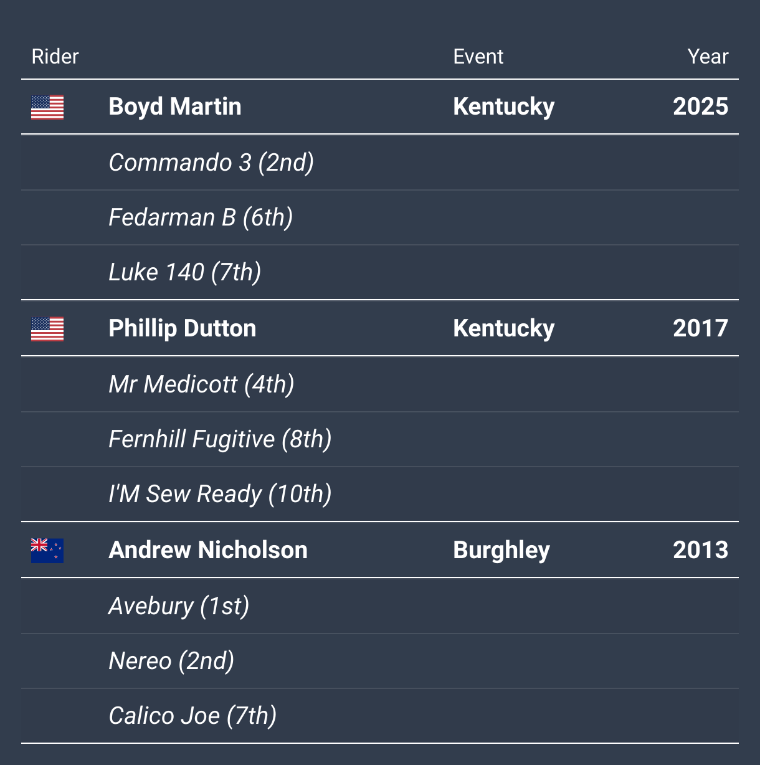Click the Nereo (2nd) horse row
This screenshot has width=760, height=765.
380,661
